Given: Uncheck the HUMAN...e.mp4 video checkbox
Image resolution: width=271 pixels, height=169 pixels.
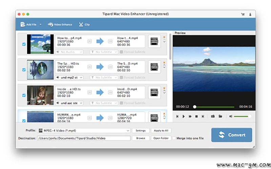Looking at the screenshot, I should [24, 121].
